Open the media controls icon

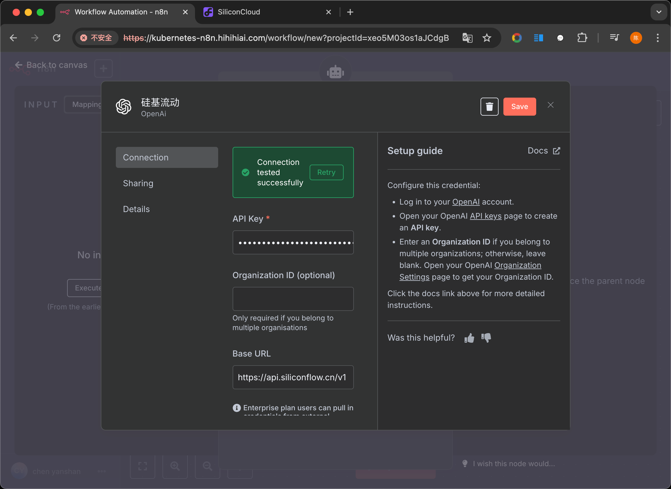pos(614,38)
